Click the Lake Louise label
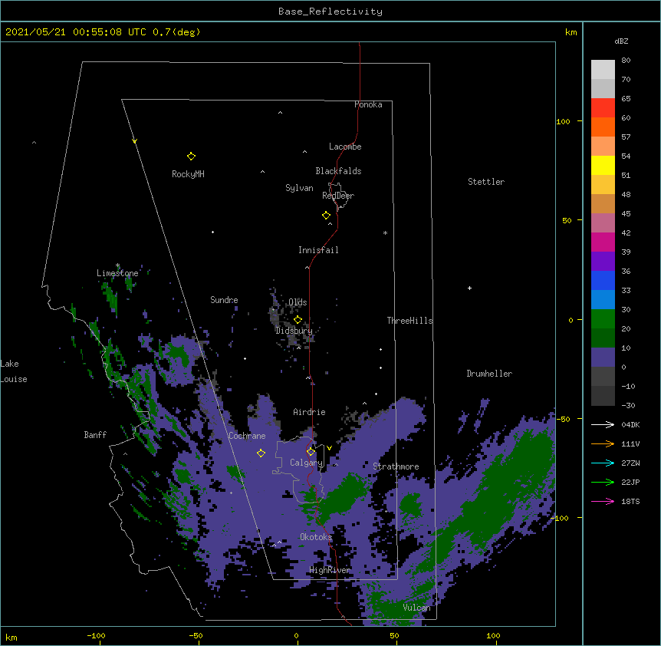Screen dimensions: 661x646 (14, 371)
